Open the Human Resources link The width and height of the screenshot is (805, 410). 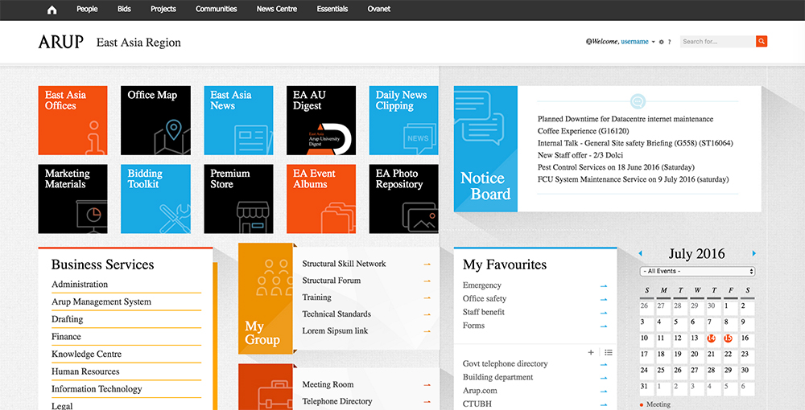tap(85, 371)
